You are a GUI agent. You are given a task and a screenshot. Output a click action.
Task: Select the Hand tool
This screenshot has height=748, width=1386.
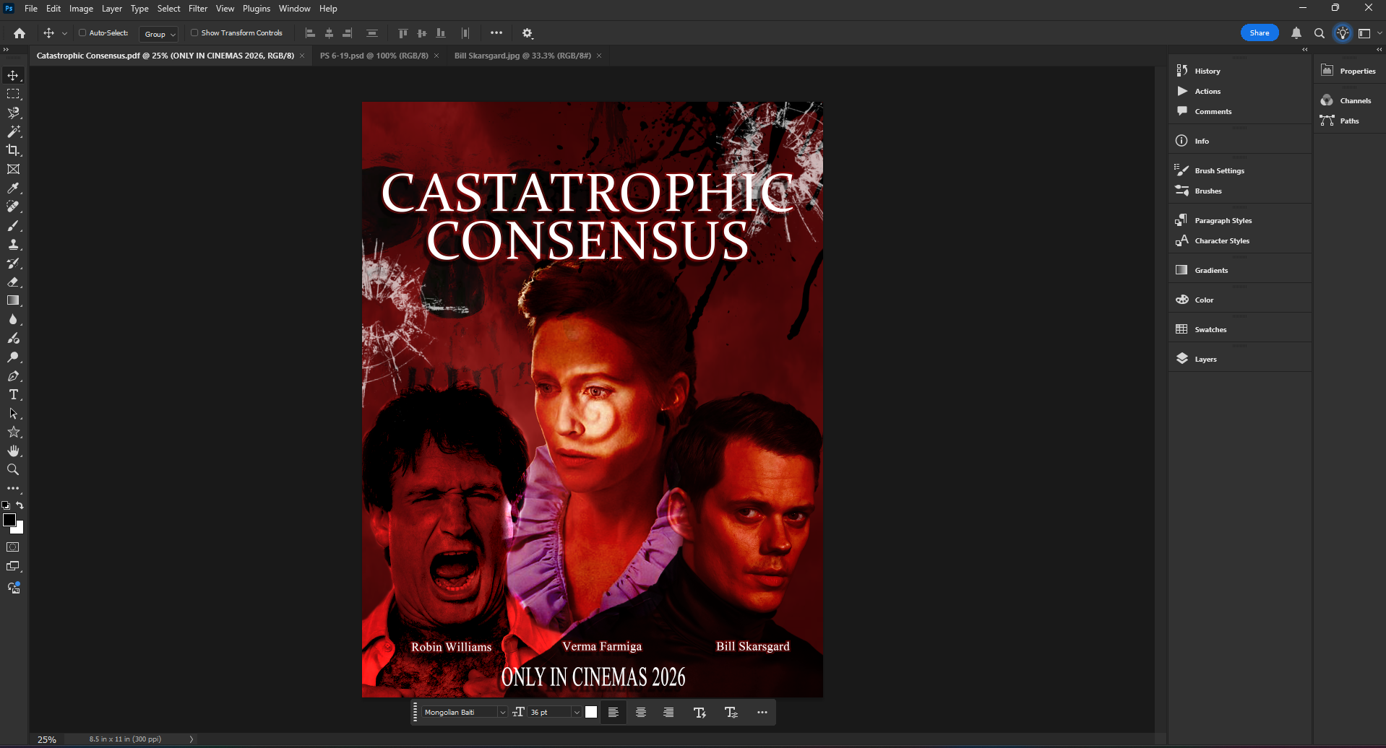(x=13, y=451)
